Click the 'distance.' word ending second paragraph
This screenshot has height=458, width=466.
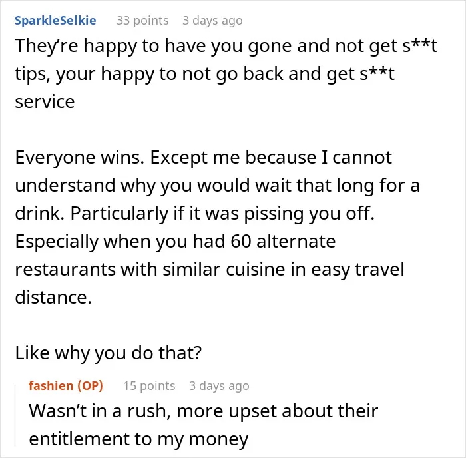click(53, 297)
